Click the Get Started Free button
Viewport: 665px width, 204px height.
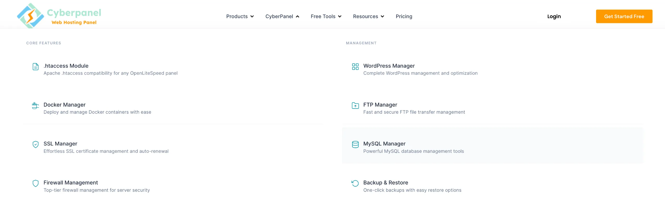[x=624, y=16]
